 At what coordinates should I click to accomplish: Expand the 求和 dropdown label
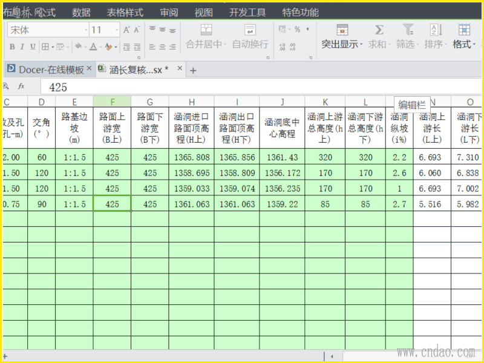[379, 44]
